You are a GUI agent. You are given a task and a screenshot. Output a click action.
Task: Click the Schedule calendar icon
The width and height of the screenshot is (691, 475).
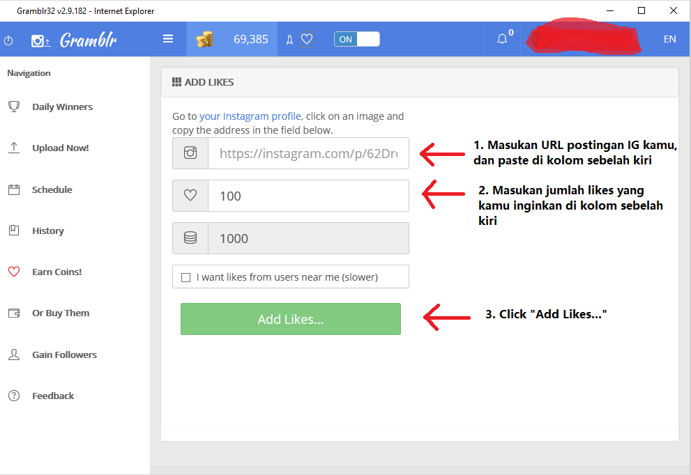[14, 189]
